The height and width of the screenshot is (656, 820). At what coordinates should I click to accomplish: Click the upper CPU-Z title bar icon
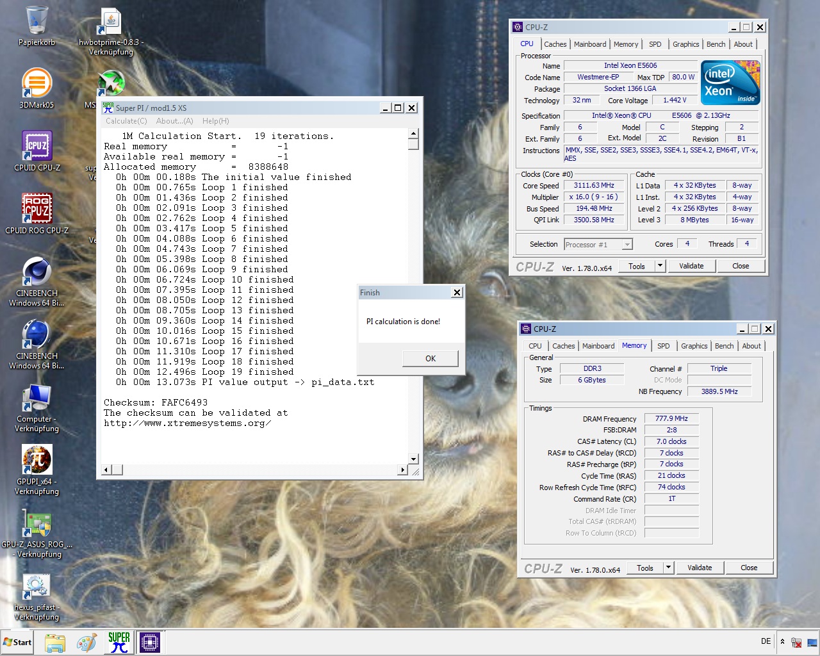pyautogui.click(x=518, y=27)
